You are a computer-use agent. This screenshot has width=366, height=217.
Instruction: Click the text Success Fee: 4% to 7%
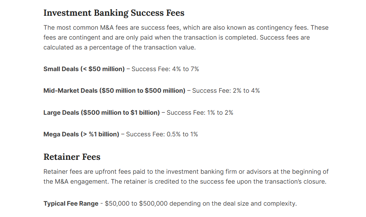165,69
